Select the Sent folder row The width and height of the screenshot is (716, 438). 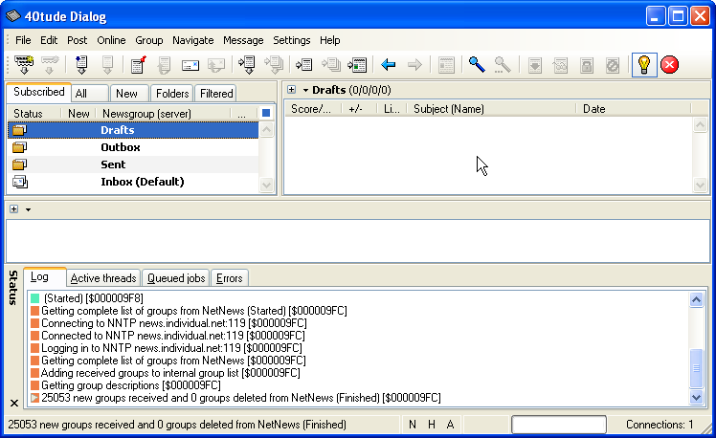pyautogui.click(x=133, y=164)
